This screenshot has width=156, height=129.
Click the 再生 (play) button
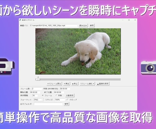(66, 84)
